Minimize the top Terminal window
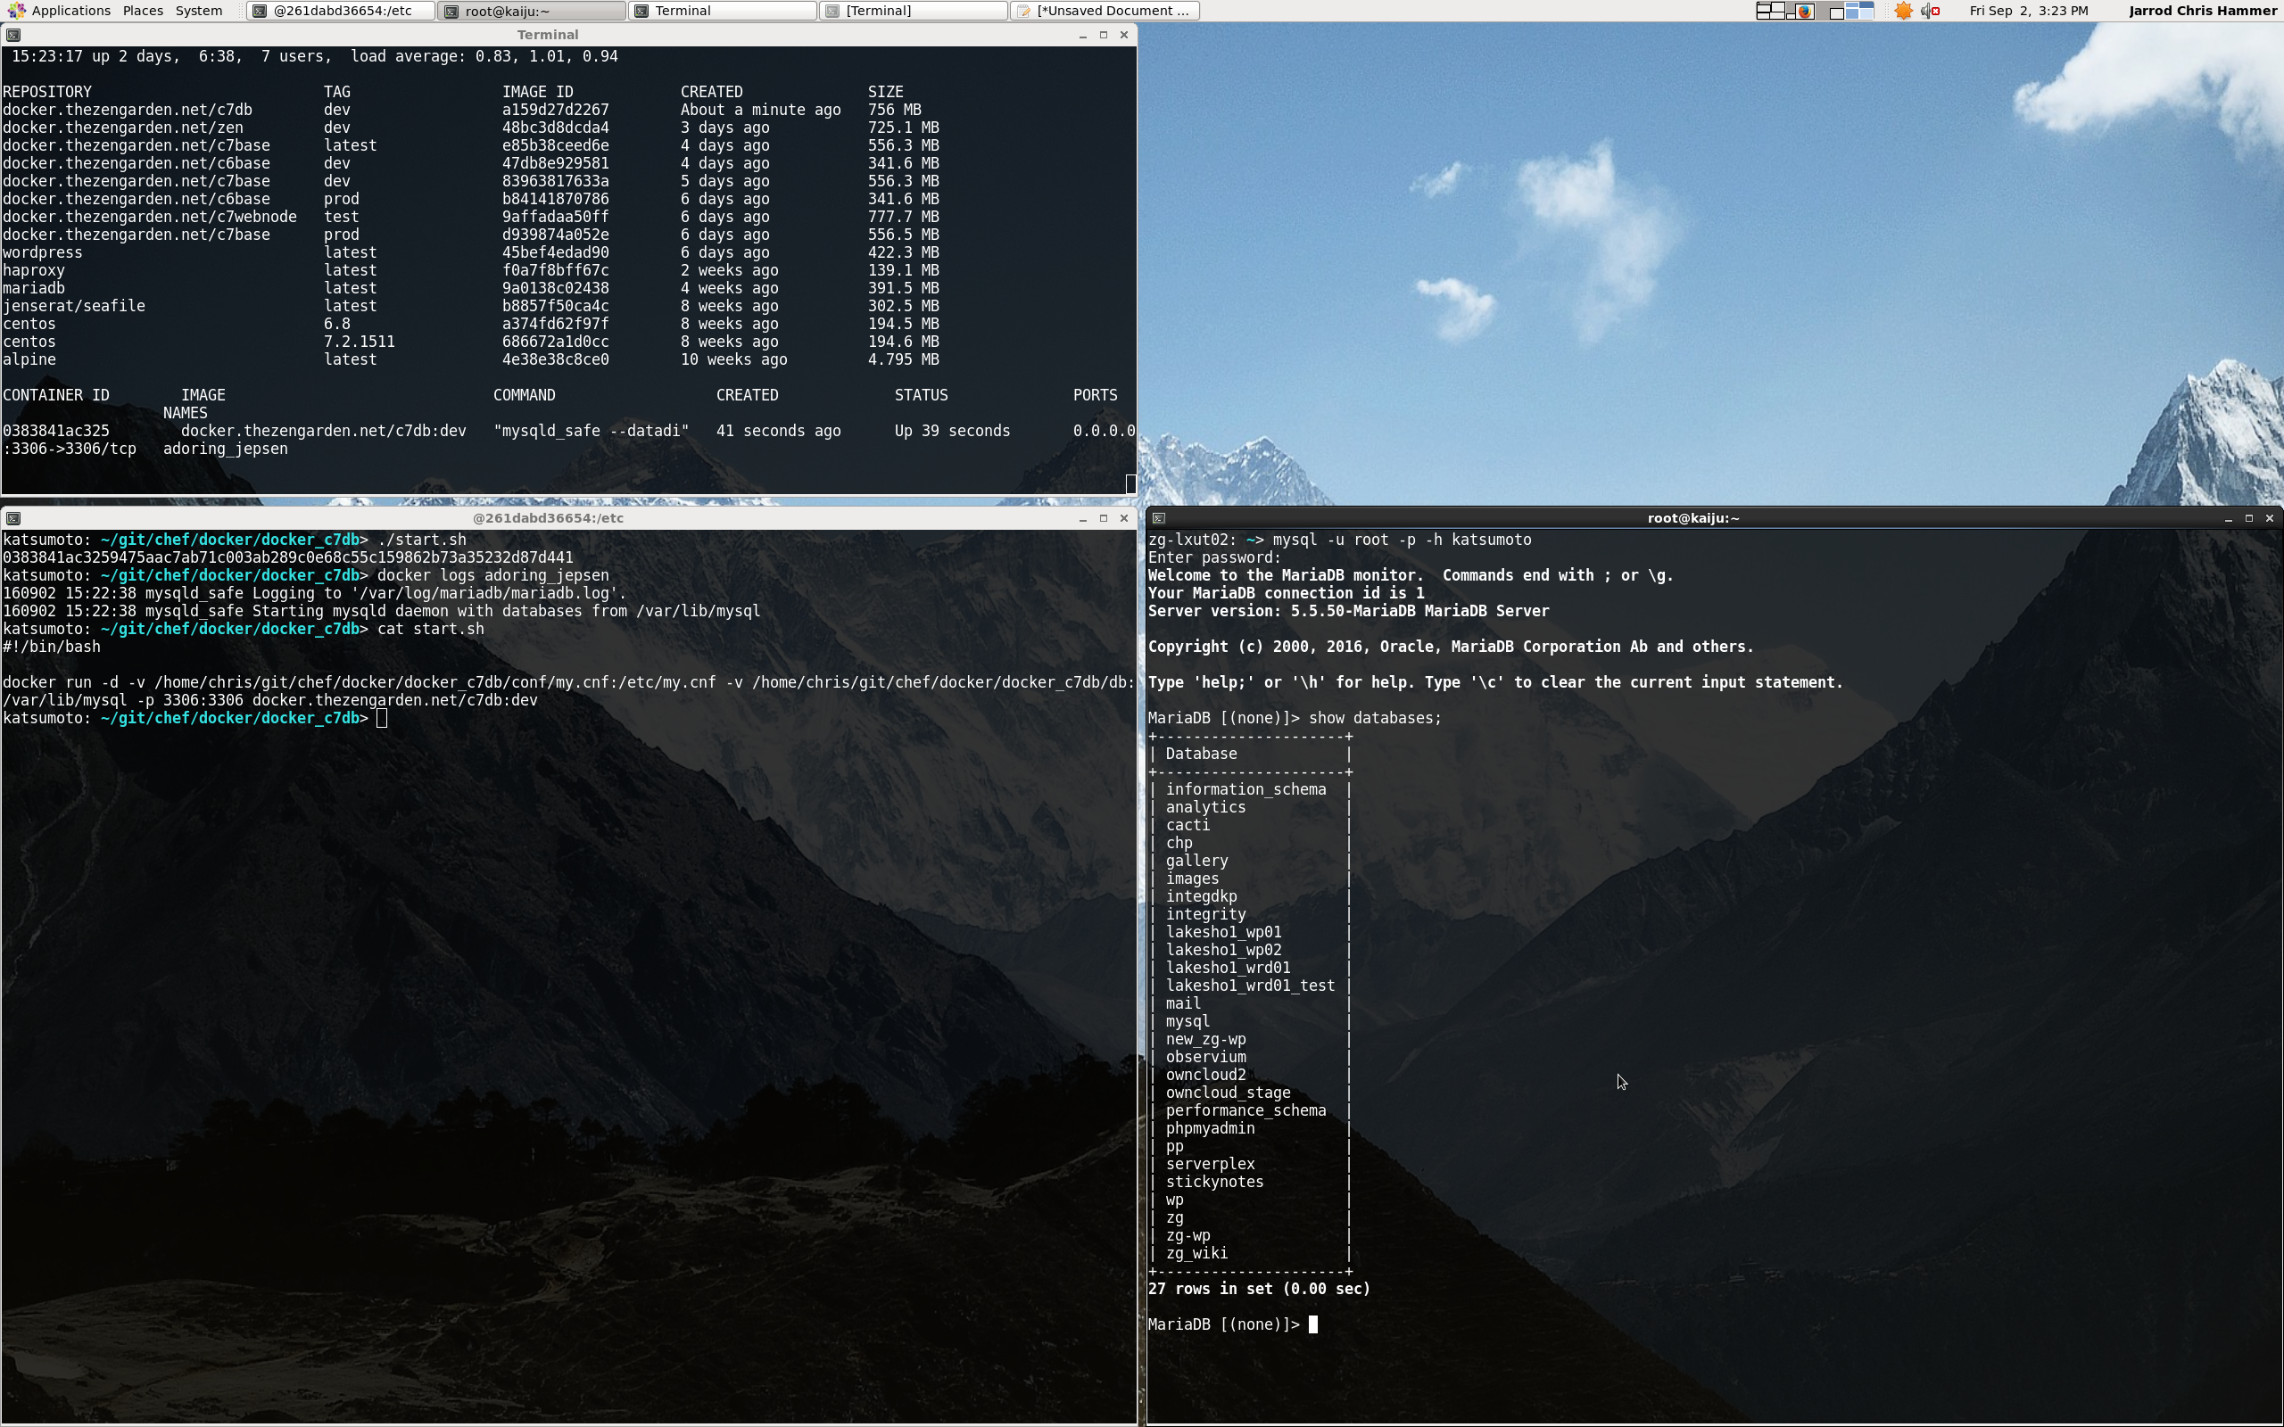This screenshot has width=2284, height=1427. (1082, 35)
